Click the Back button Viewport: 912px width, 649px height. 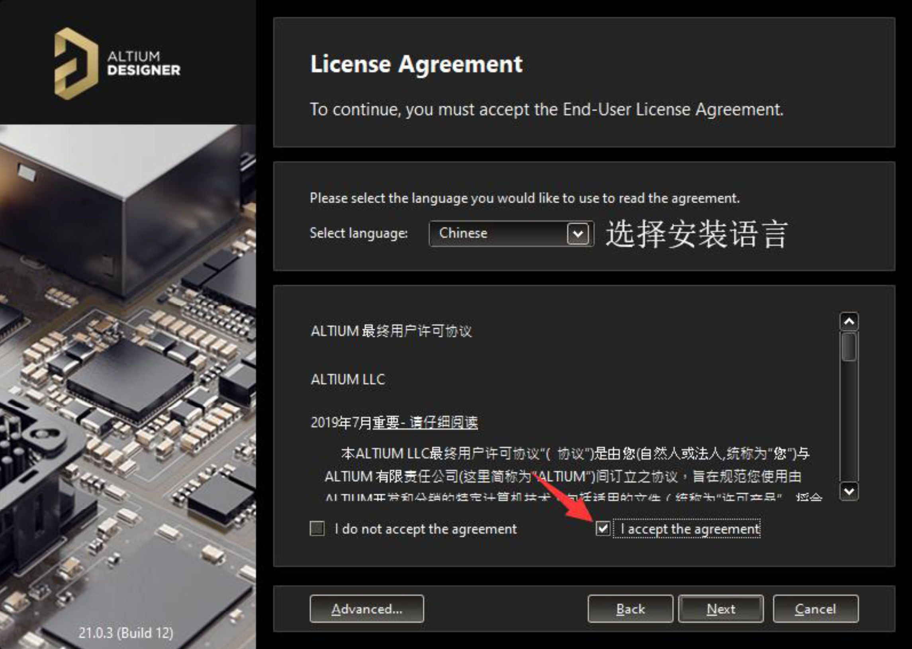630,609
